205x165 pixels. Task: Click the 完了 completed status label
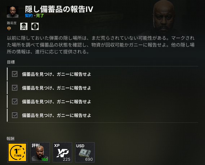[40, 16]
